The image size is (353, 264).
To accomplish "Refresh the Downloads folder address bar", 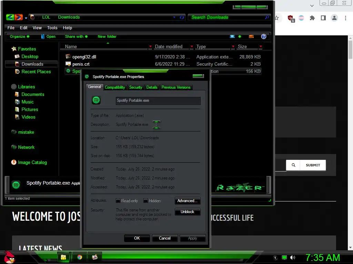I will click(182, 17).
